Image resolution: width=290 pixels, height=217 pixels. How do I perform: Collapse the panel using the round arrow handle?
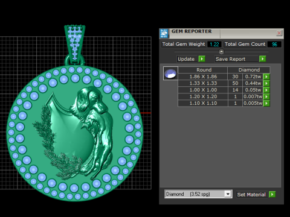point(221,52)
